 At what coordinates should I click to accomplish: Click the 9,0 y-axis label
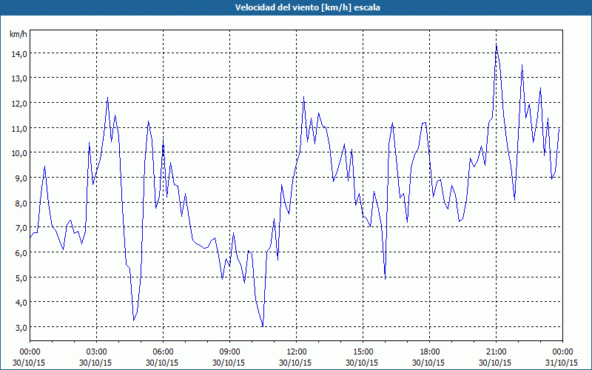[x=21, y=178]
